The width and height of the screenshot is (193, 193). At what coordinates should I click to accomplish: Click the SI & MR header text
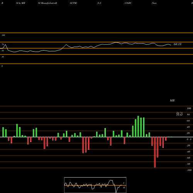pos(20,3)
